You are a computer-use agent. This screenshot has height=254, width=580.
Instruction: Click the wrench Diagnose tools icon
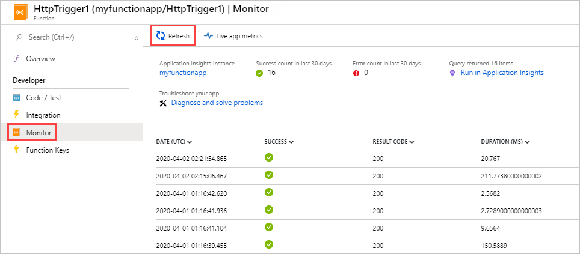[x=163, y=103]
